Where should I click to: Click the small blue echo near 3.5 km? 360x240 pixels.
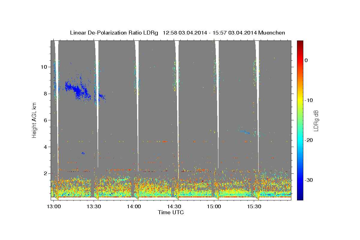click(x=83, y=153)
